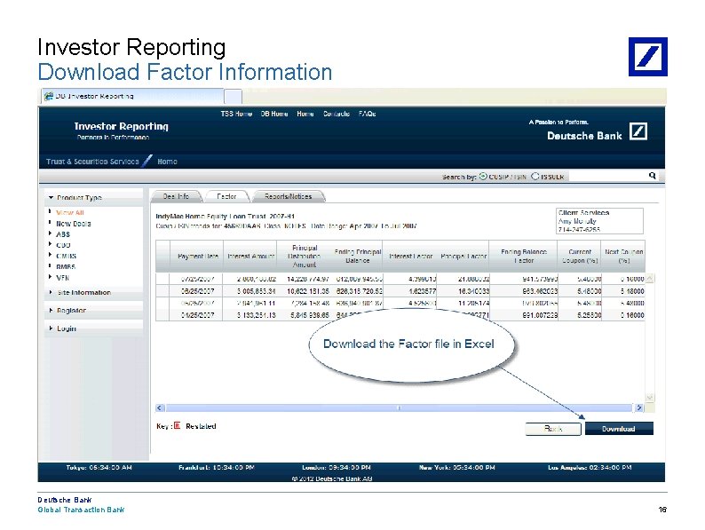The image size is (705, 530).
Task: Select CUSIP / ISIN search option
Action: pyautogui.click(x=483, y=176)
